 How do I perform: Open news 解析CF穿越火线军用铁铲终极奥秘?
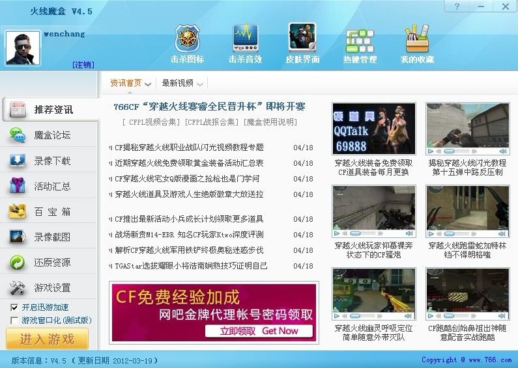[x=189, y=250]
